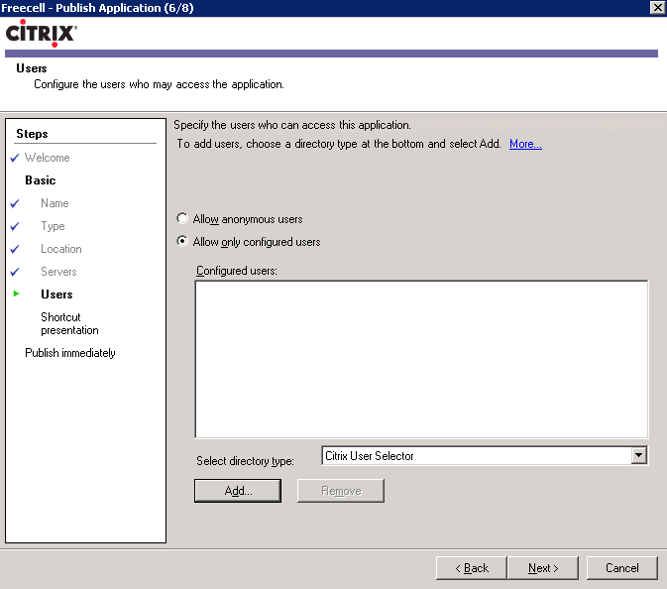Select the Welcome step in Steps
The image size is (667, 589).
point(48,158)
